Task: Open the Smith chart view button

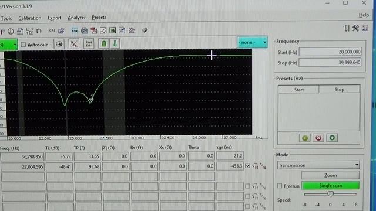Action: 59,44
